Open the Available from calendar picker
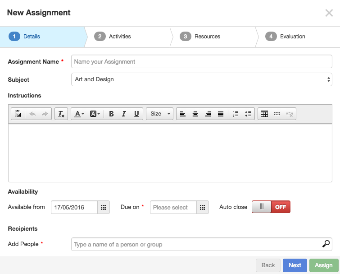 pyautogui.click(x=104, y=207)
